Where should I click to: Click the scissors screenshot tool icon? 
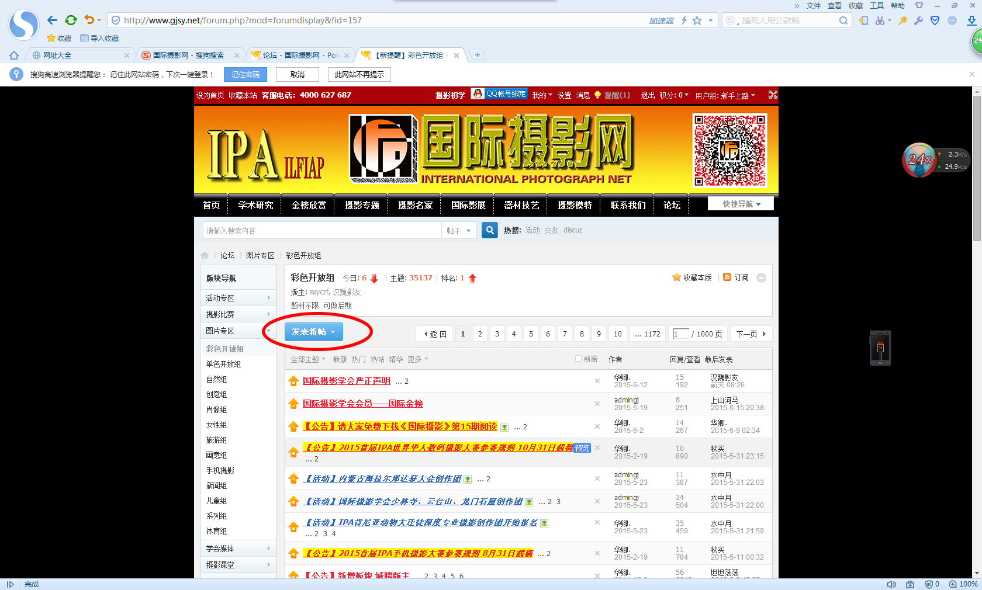(880, 20)
